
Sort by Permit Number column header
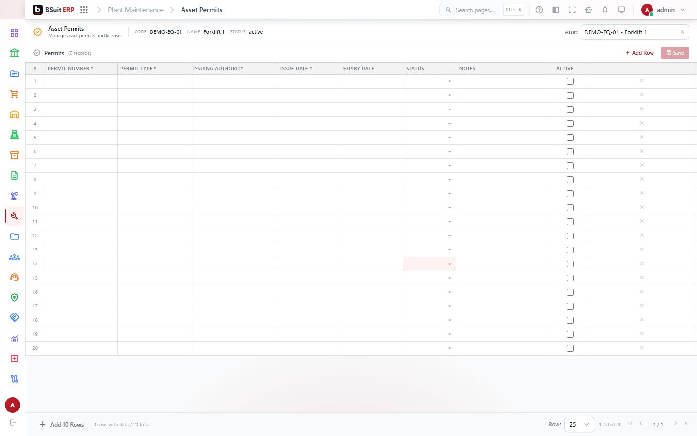(81, 68)
